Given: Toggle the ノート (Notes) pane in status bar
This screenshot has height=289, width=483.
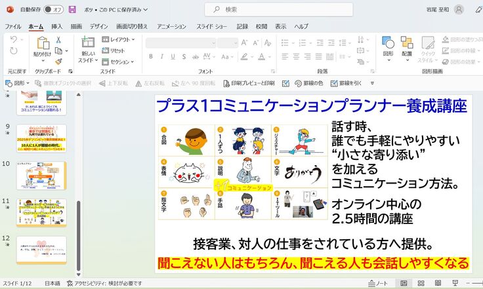Looking at the screenshot, I should point(378,283).
